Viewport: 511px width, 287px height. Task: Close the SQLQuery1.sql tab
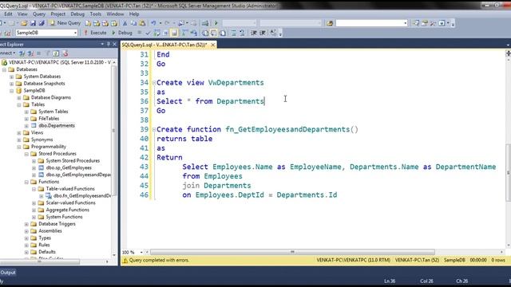[x=213, y=45]
